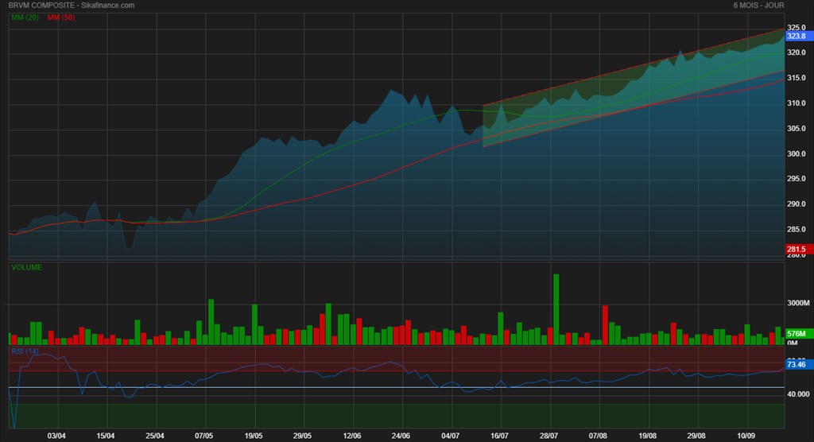Click the green 576M volume tag
814x442 pixels.
point(796,334)
